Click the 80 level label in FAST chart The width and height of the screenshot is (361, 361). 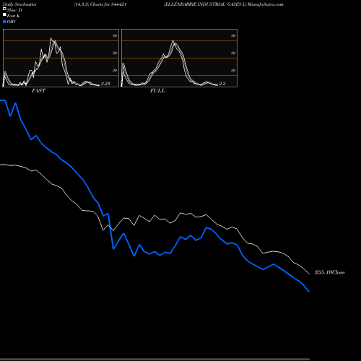click(x=115, y=36)
